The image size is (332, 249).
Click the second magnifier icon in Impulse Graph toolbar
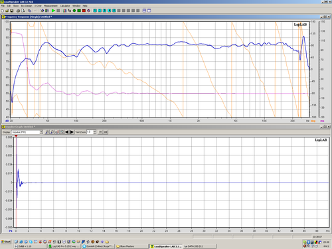pyautogui.click(x=52, y=132)
